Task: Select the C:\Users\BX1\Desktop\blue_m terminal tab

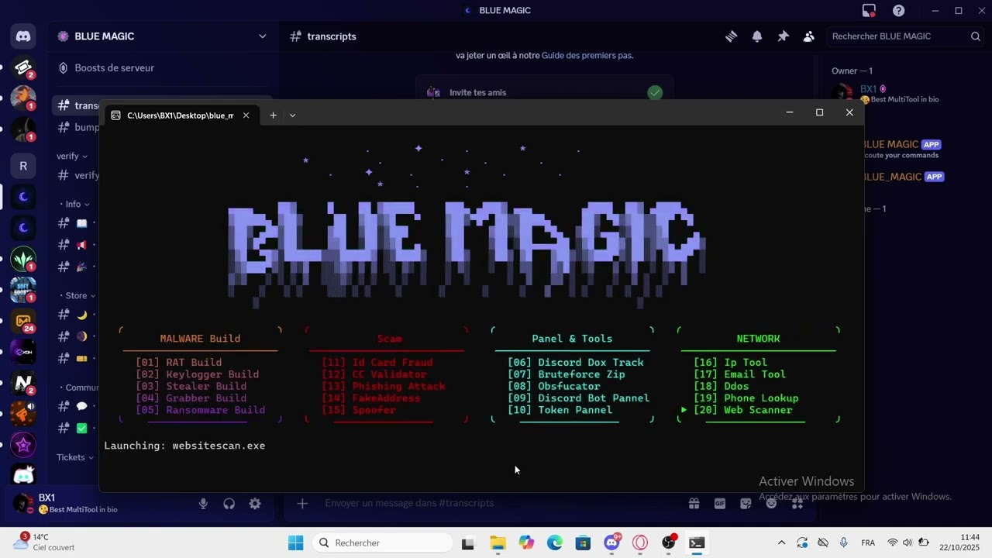Action: [180, 115]
